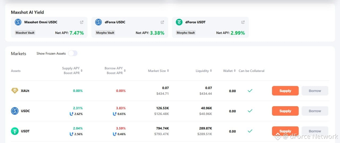Click USDT supply boost 2.56% icon
Viewport: 340px width, 143px height.
71,134
